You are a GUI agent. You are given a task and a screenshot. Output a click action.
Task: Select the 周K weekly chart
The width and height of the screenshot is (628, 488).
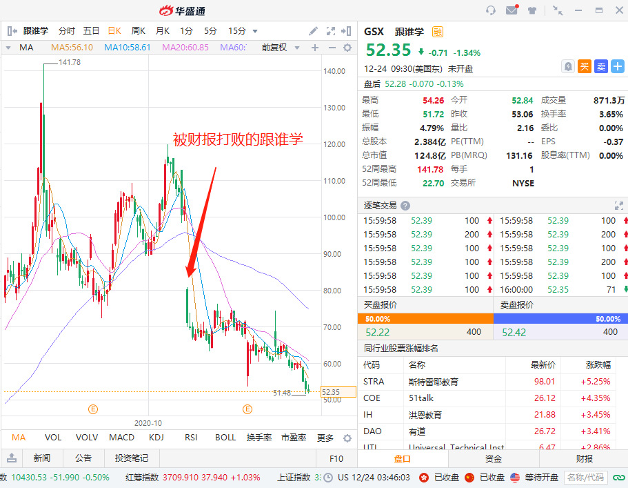pyautogui.click(x=138, y=31)
